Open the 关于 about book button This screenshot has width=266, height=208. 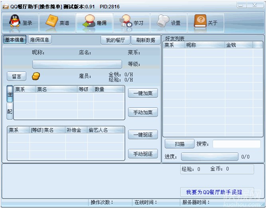click(206, 23)
